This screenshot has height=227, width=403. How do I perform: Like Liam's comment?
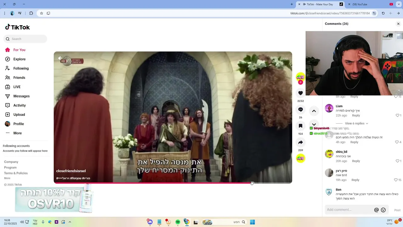[x=397, y=115]
